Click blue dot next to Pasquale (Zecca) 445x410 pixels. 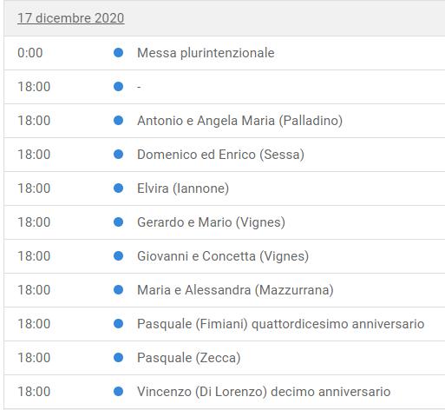pyautogui.click(x=118, y=358)
